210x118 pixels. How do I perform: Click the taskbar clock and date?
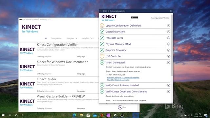pyautogui.click(x=198, y=115)
